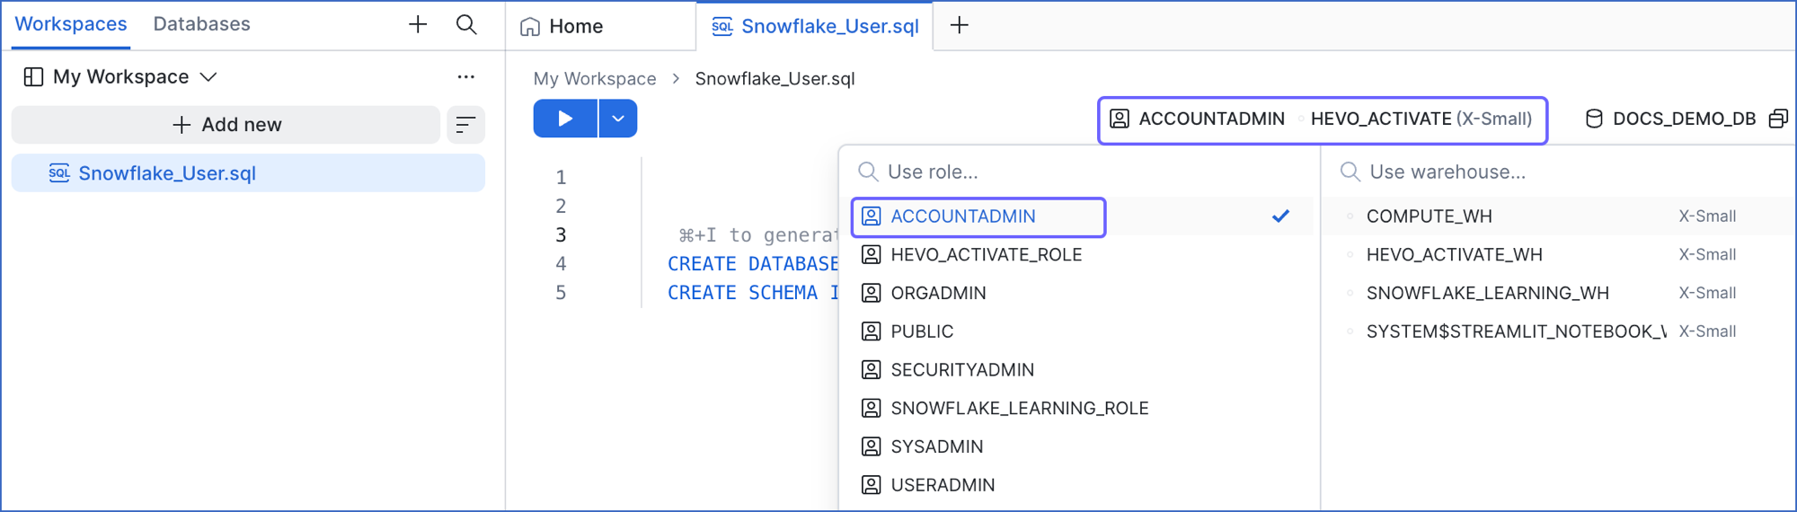This screenshot has height=512, width=1797.
Task: Click line number 3 in the editor
Action: click(x=561, y=235)
